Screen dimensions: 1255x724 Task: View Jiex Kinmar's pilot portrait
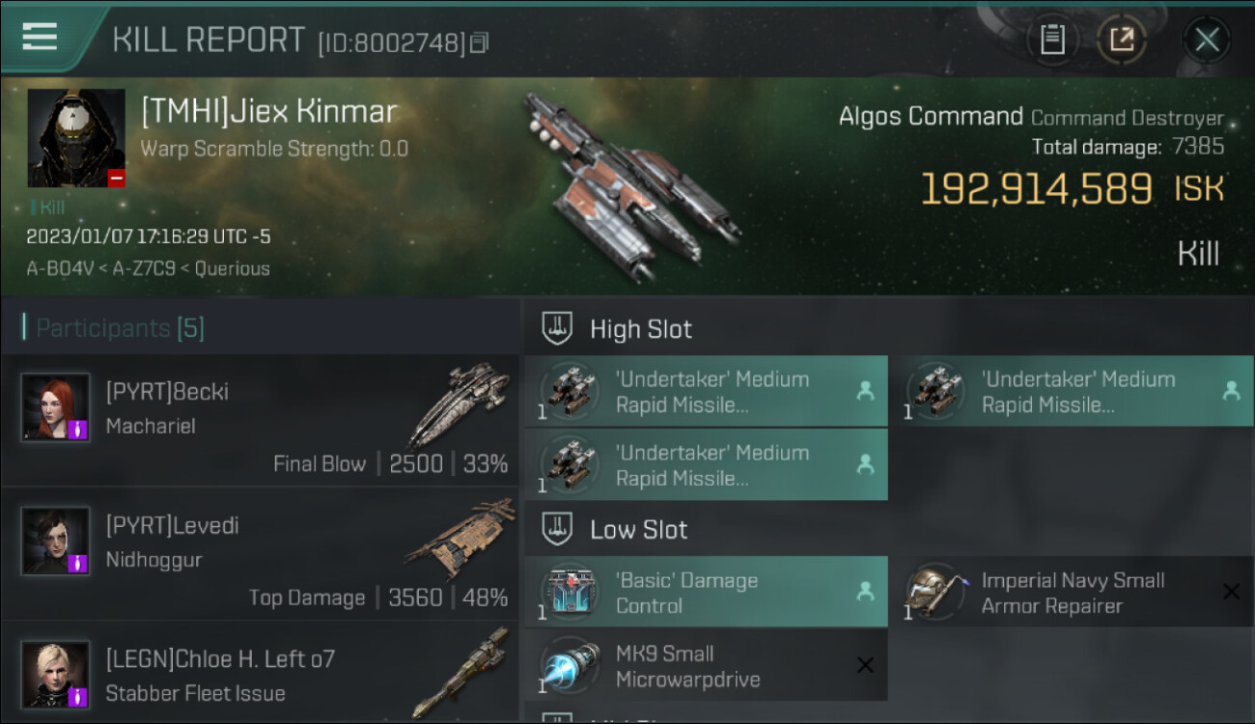[76, 138]
